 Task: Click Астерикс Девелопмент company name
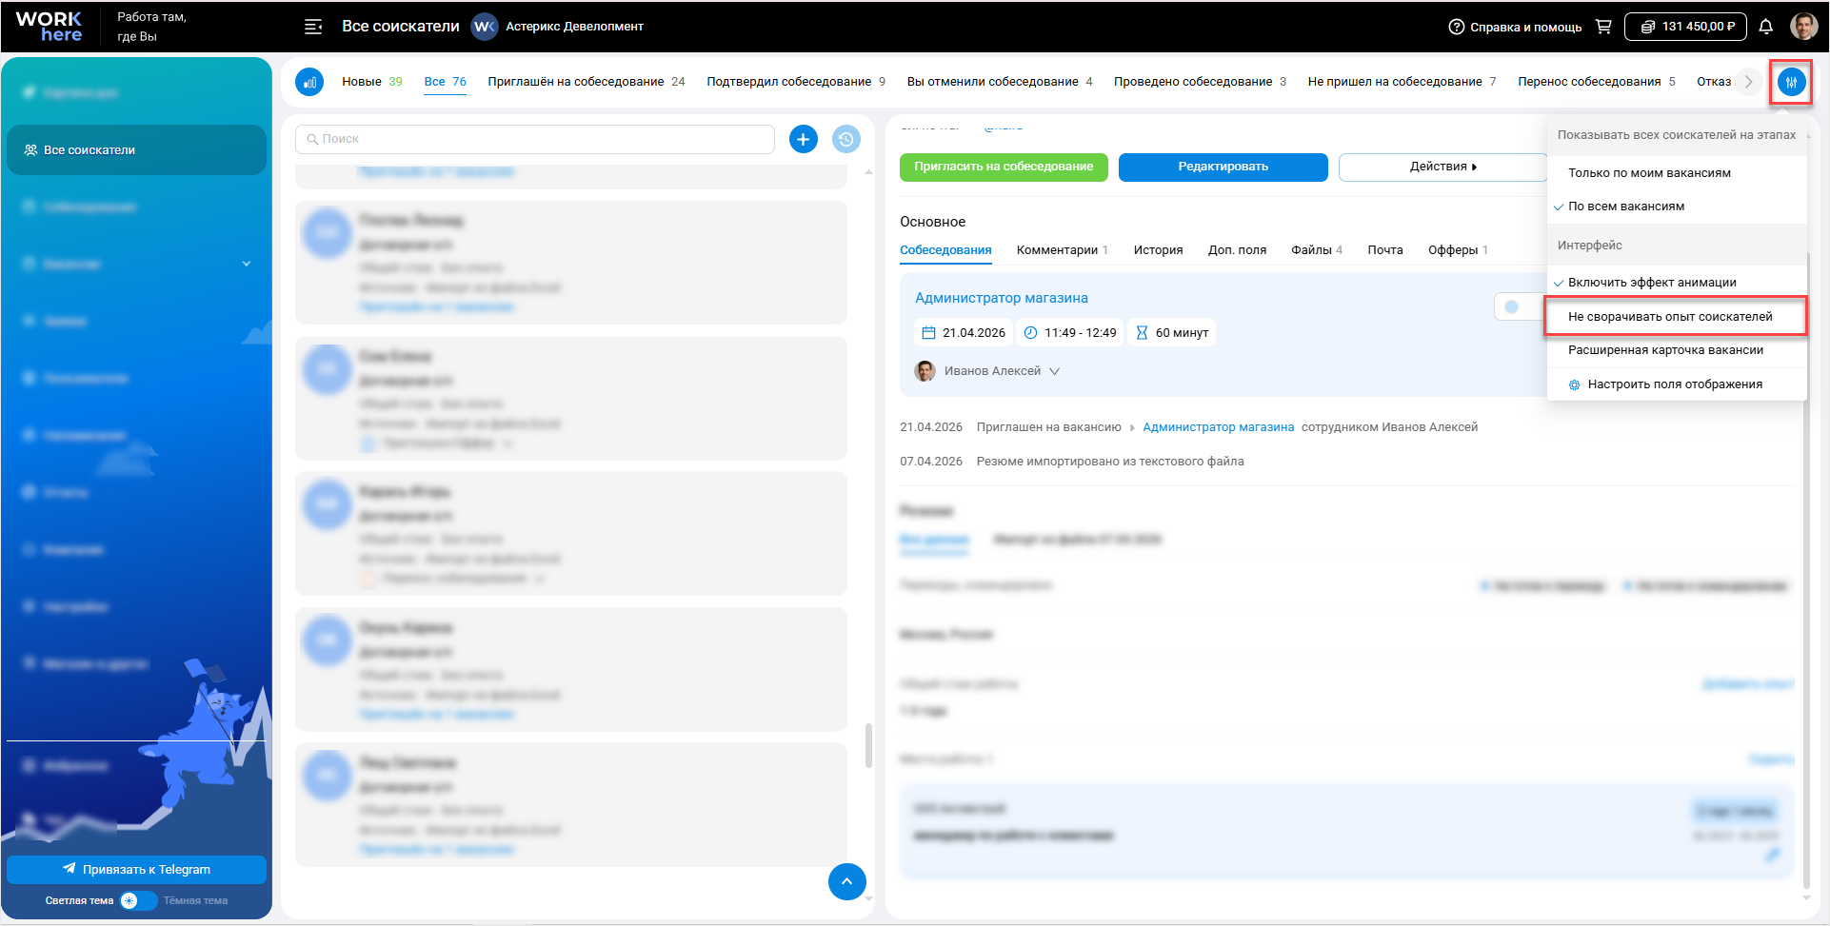(x=574, y=27)
